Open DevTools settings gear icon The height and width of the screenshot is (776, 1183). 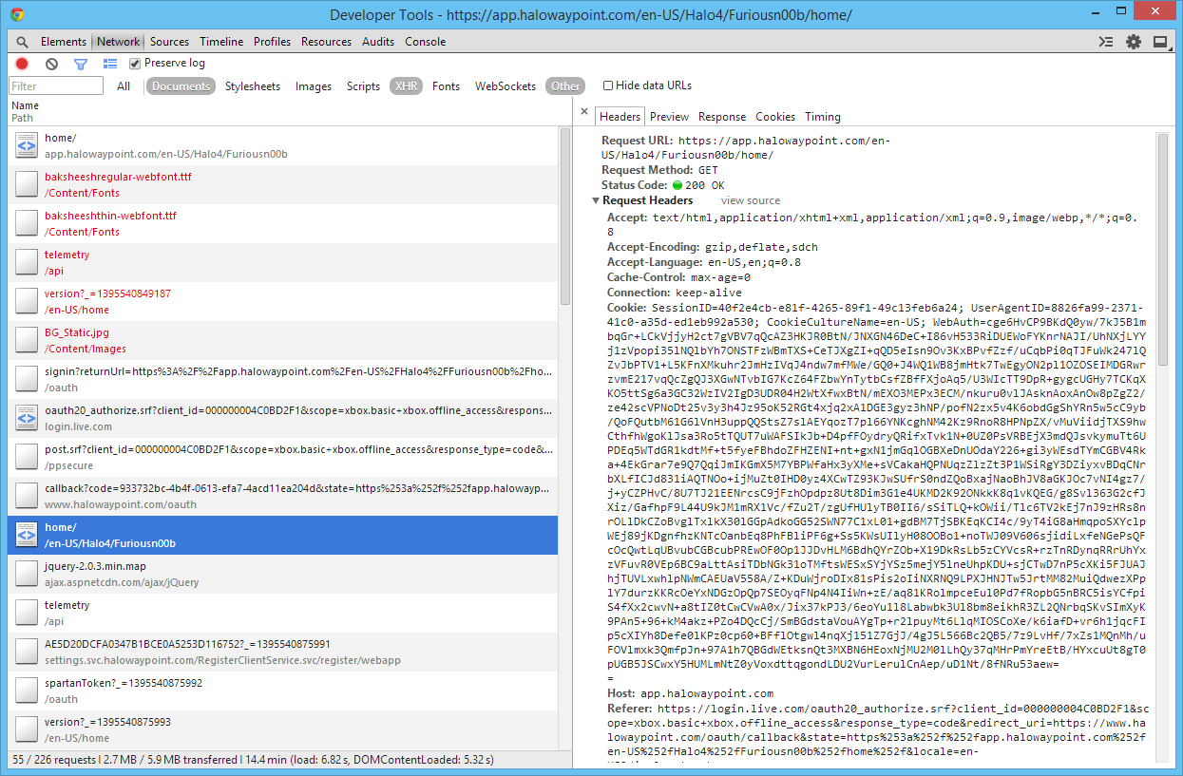click(1133, 42)
